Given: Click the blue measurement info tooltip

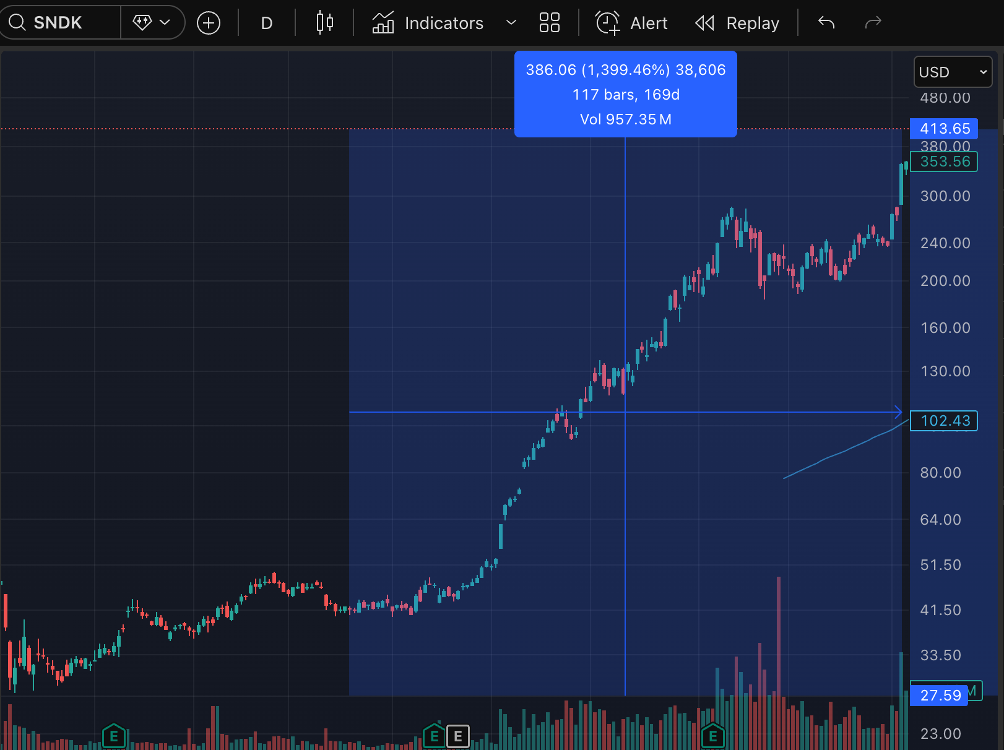Looking at the screenshot, I should pos(626,94).
